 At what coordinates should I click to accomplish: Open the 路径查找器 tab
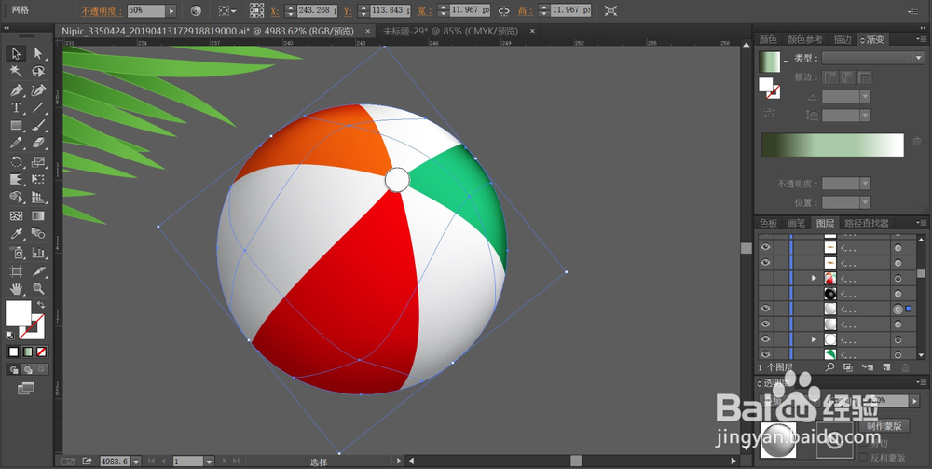pos(866,223)
